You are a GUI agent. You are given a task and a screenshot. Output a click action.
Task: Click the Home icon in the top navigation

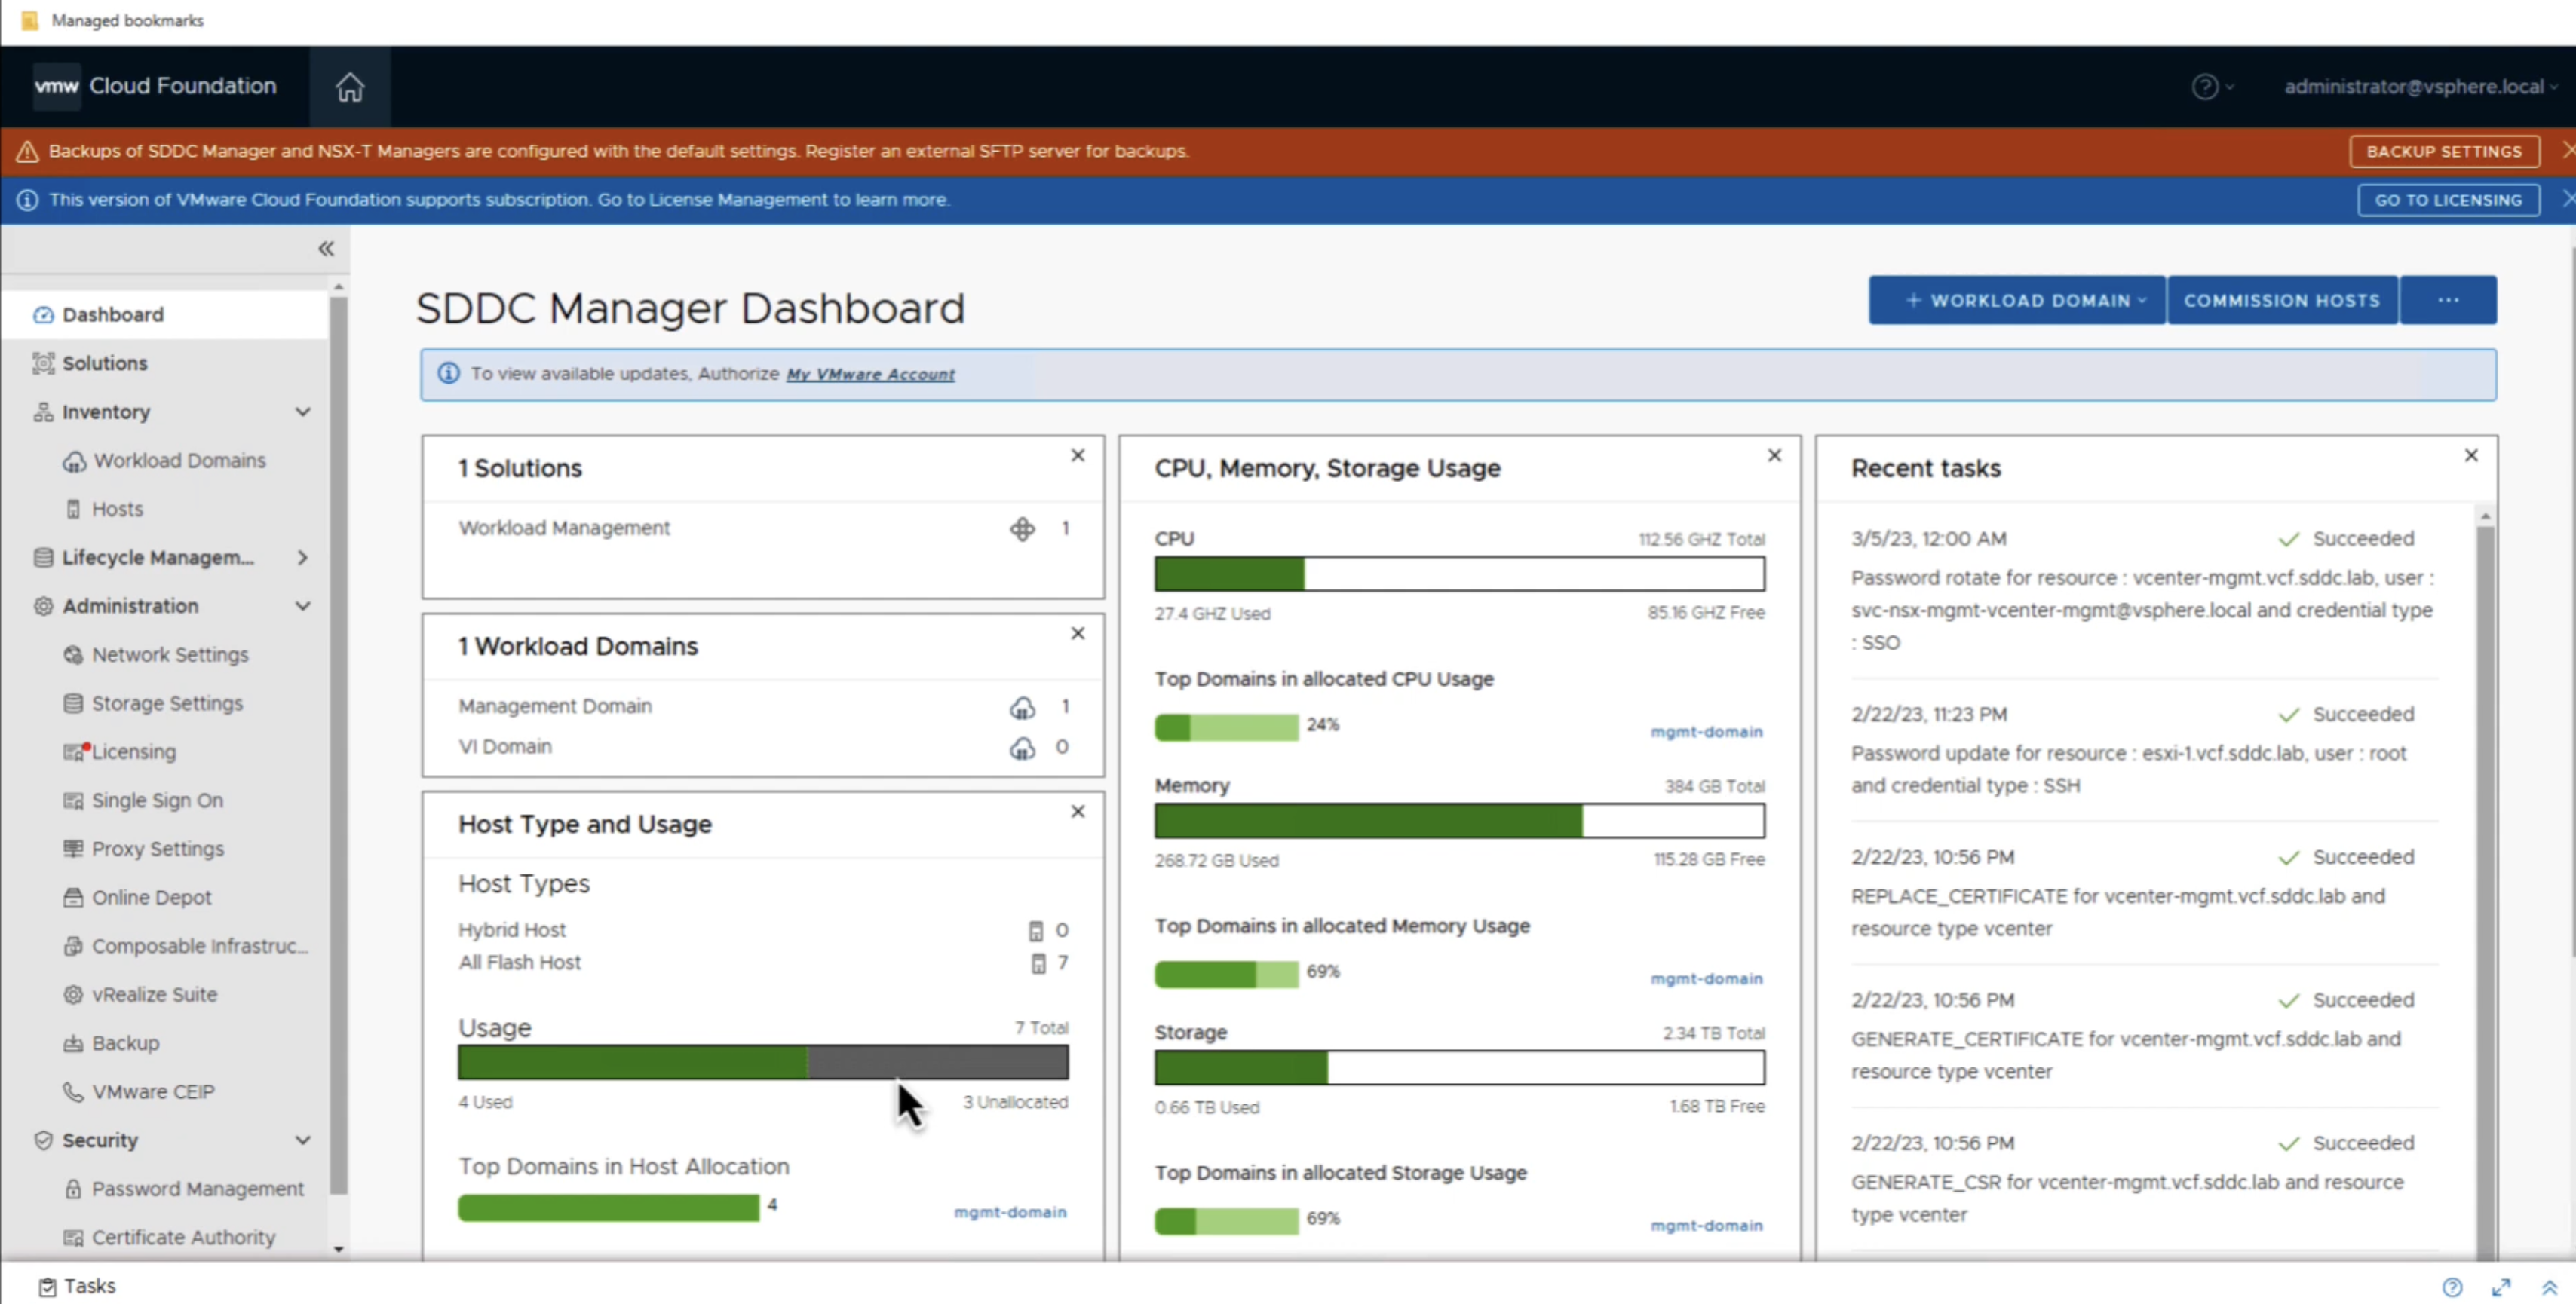coord(350,87)
